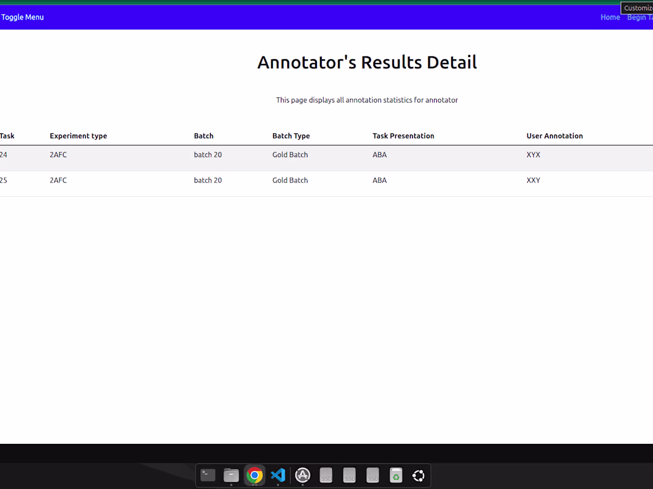
Task: Show applications via Ubuntu logo
Action: coord(419,475)
